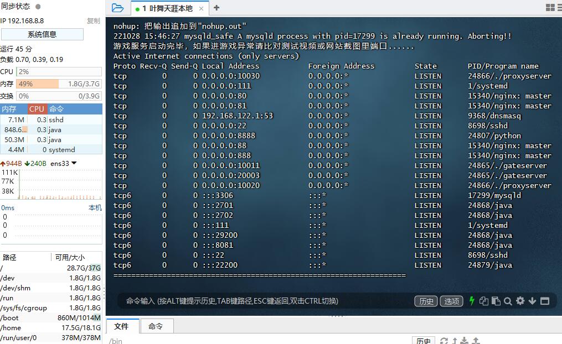Toggle terminal fullscreen window icon
This screenshot has height=344, width=562.
(x=545, y=301)
